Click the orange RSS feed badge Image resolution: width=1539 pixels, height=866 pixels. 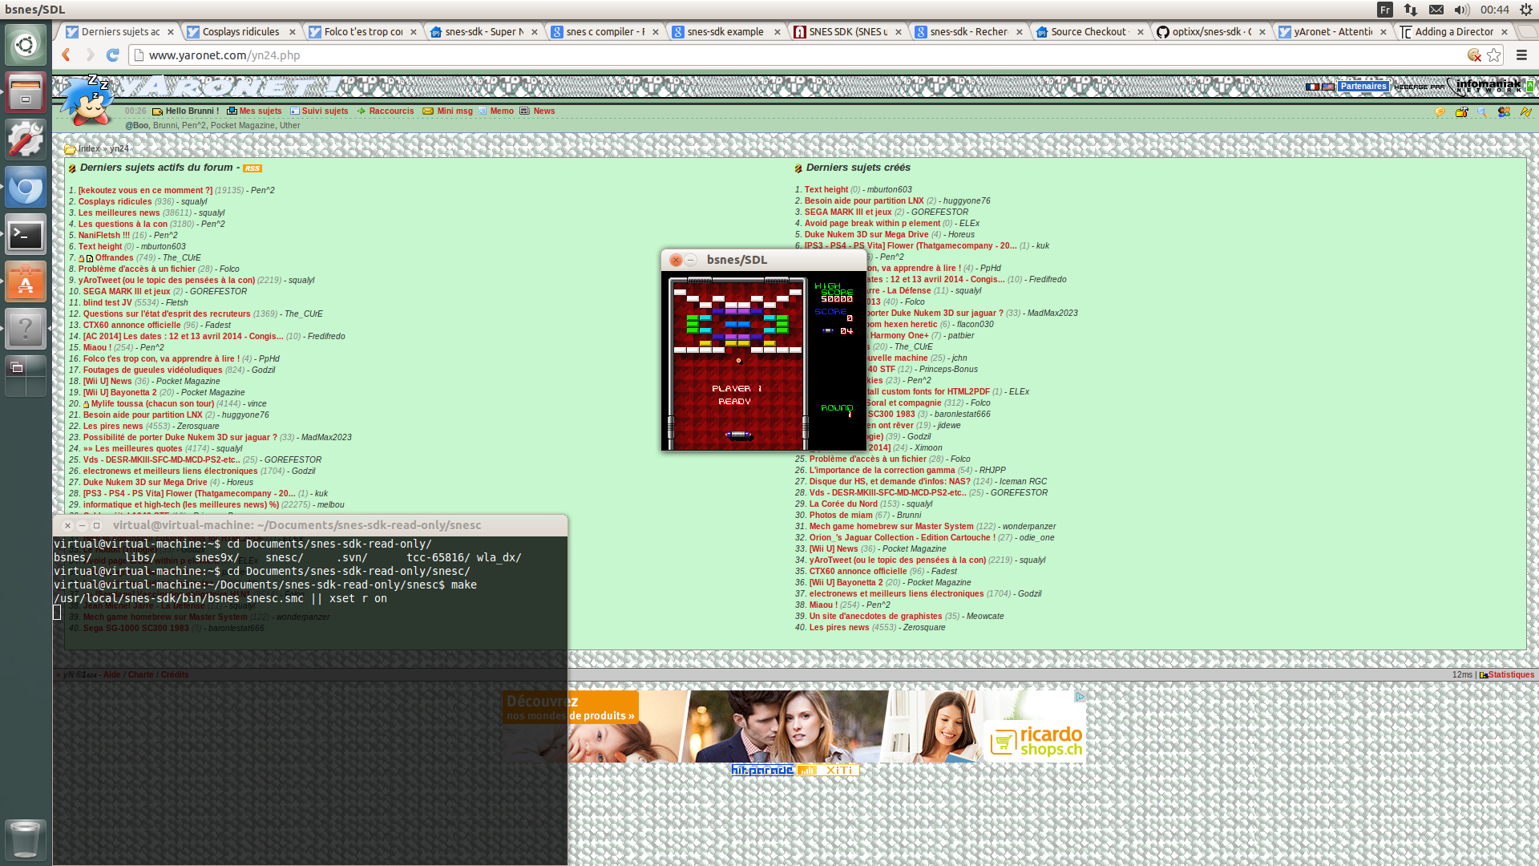point(252,168)
